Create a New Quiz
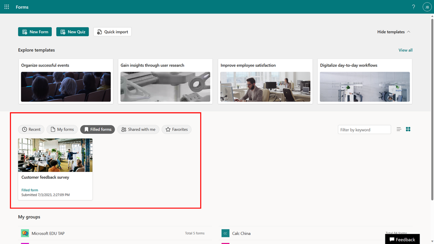This screenshot has width=434, height=244. (73, 32)
